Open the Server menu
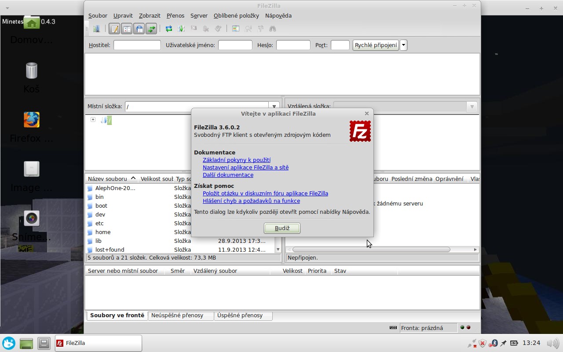Image resolution: width=563 pixels, height=352 pixels. click(x=199, y=15)
